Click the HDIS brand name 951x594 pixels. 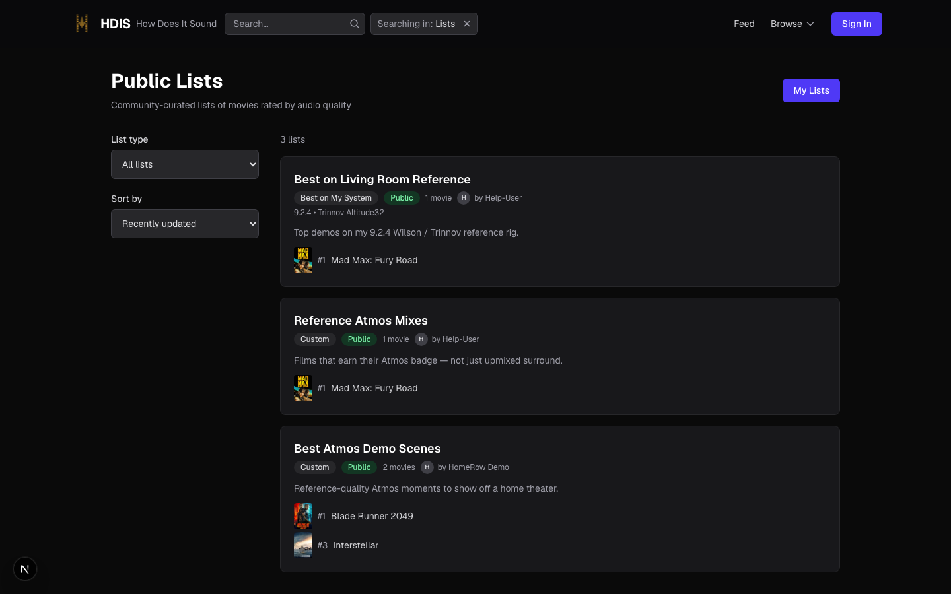(x=116, y=24)
